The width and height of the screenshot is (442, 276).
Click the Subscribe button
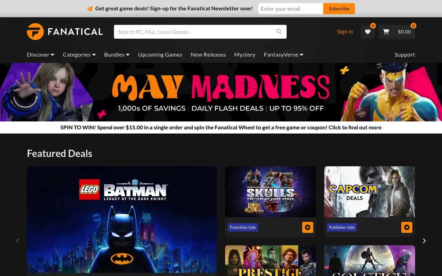[x=339, y=9]
